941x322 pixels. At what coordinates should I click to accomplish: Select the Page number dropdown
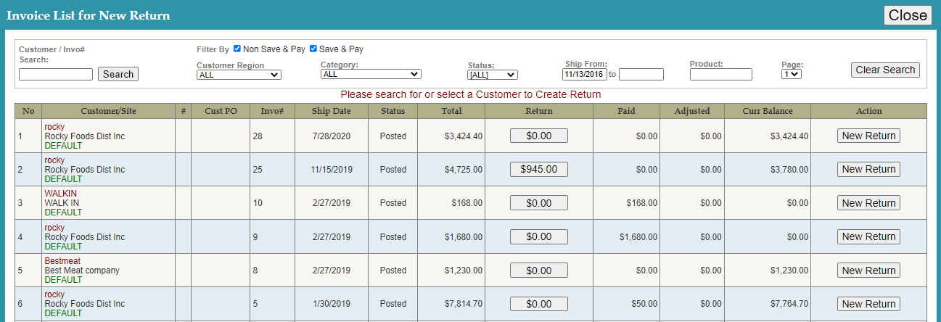[791, 74]
